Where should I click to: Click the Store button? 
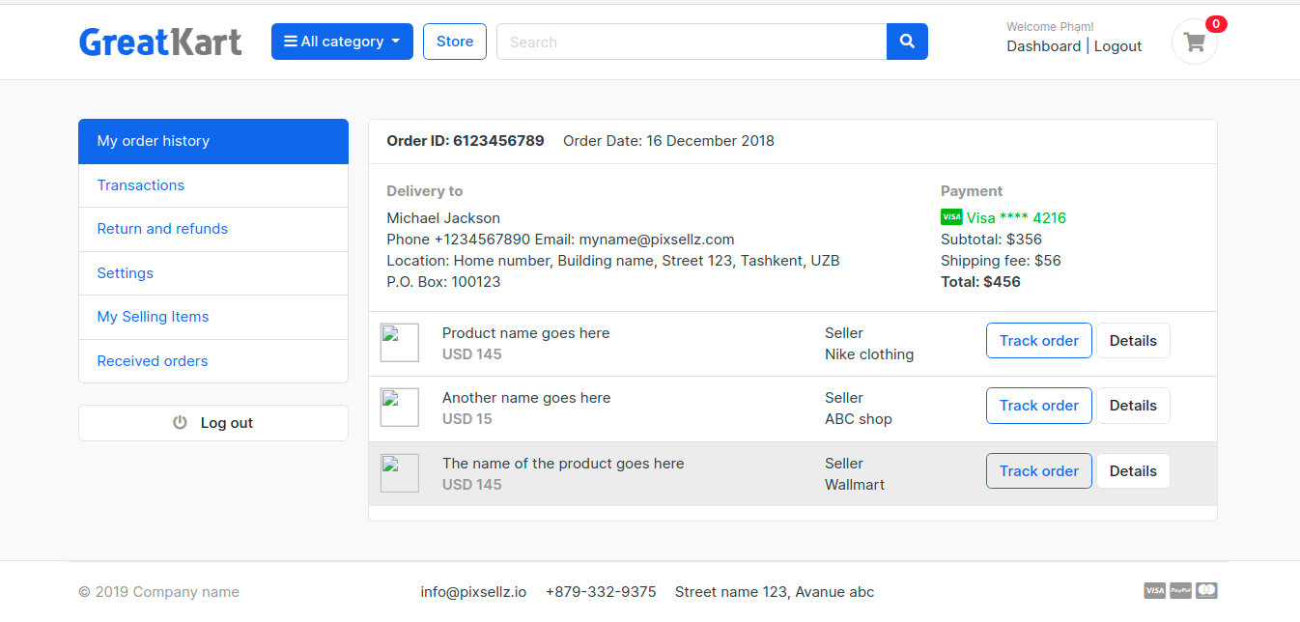455,42
